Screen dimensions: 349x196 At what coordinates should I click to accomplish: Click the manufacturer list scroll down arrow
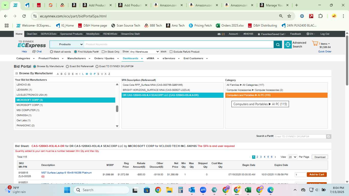click(x=117, y=126)
